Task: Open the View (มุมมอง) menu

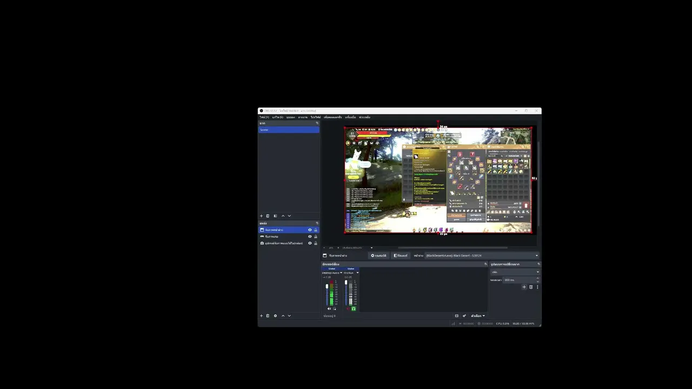Action: point(291,117)
